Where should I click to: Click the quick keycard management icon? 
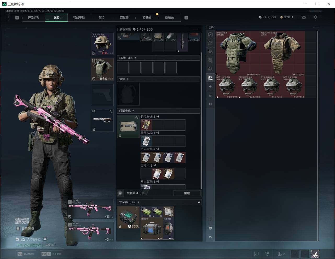[x=120, y=193]
